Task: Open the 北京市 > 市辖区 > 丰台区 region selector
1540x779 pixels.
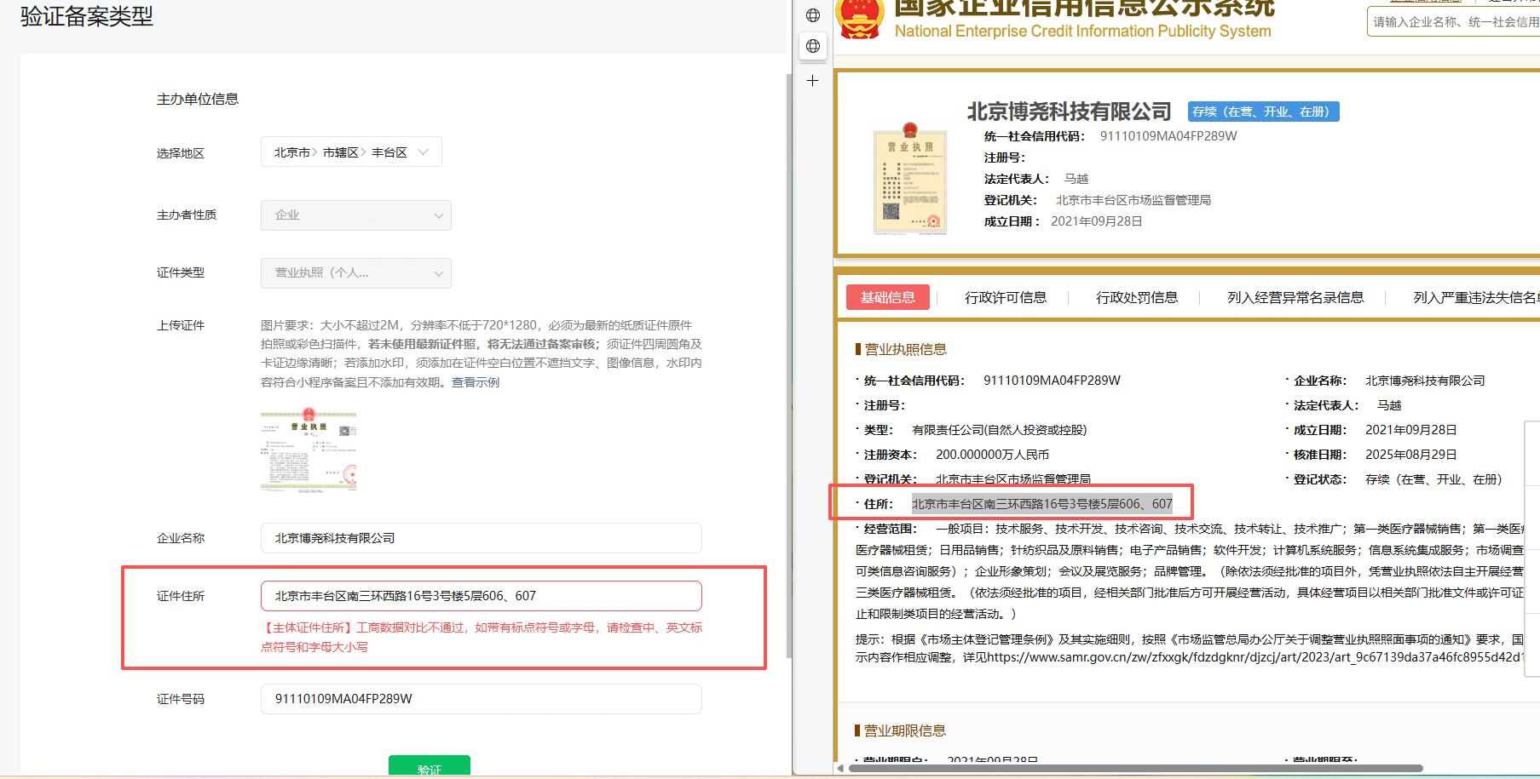Action: coord(351,152)
